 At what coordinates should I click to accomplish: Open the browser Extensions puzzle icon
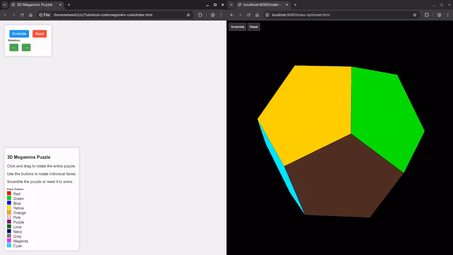200,15
